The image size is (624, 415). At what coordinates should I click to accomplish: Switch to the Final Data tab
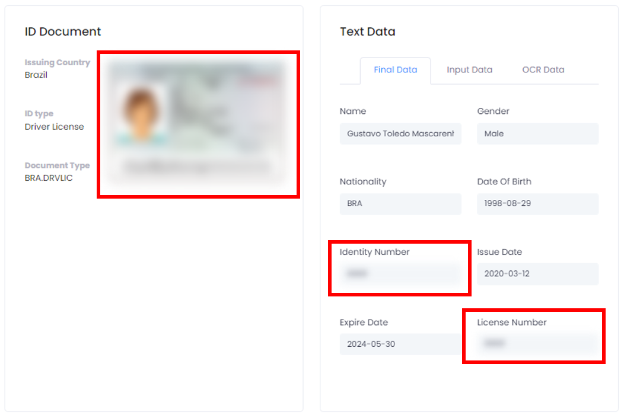coord(395,70)
